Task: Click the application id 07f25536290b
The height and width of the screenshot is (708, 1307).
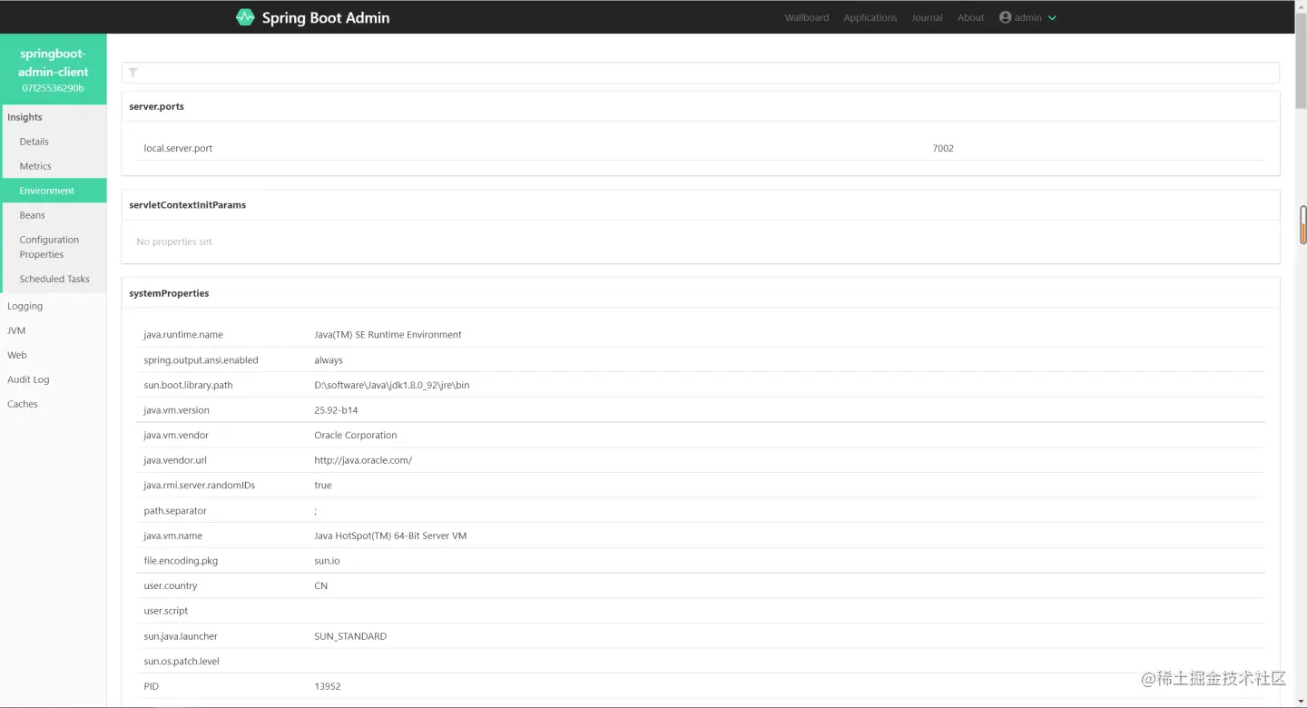Action: point(54,88)
